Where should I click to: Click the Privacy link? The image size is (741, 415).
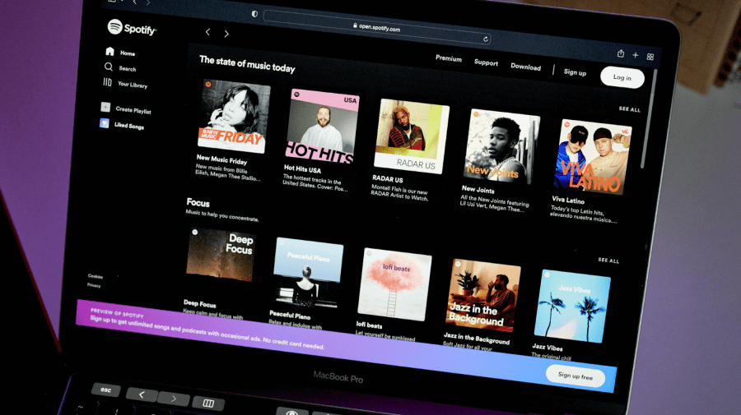click(94, 285)
